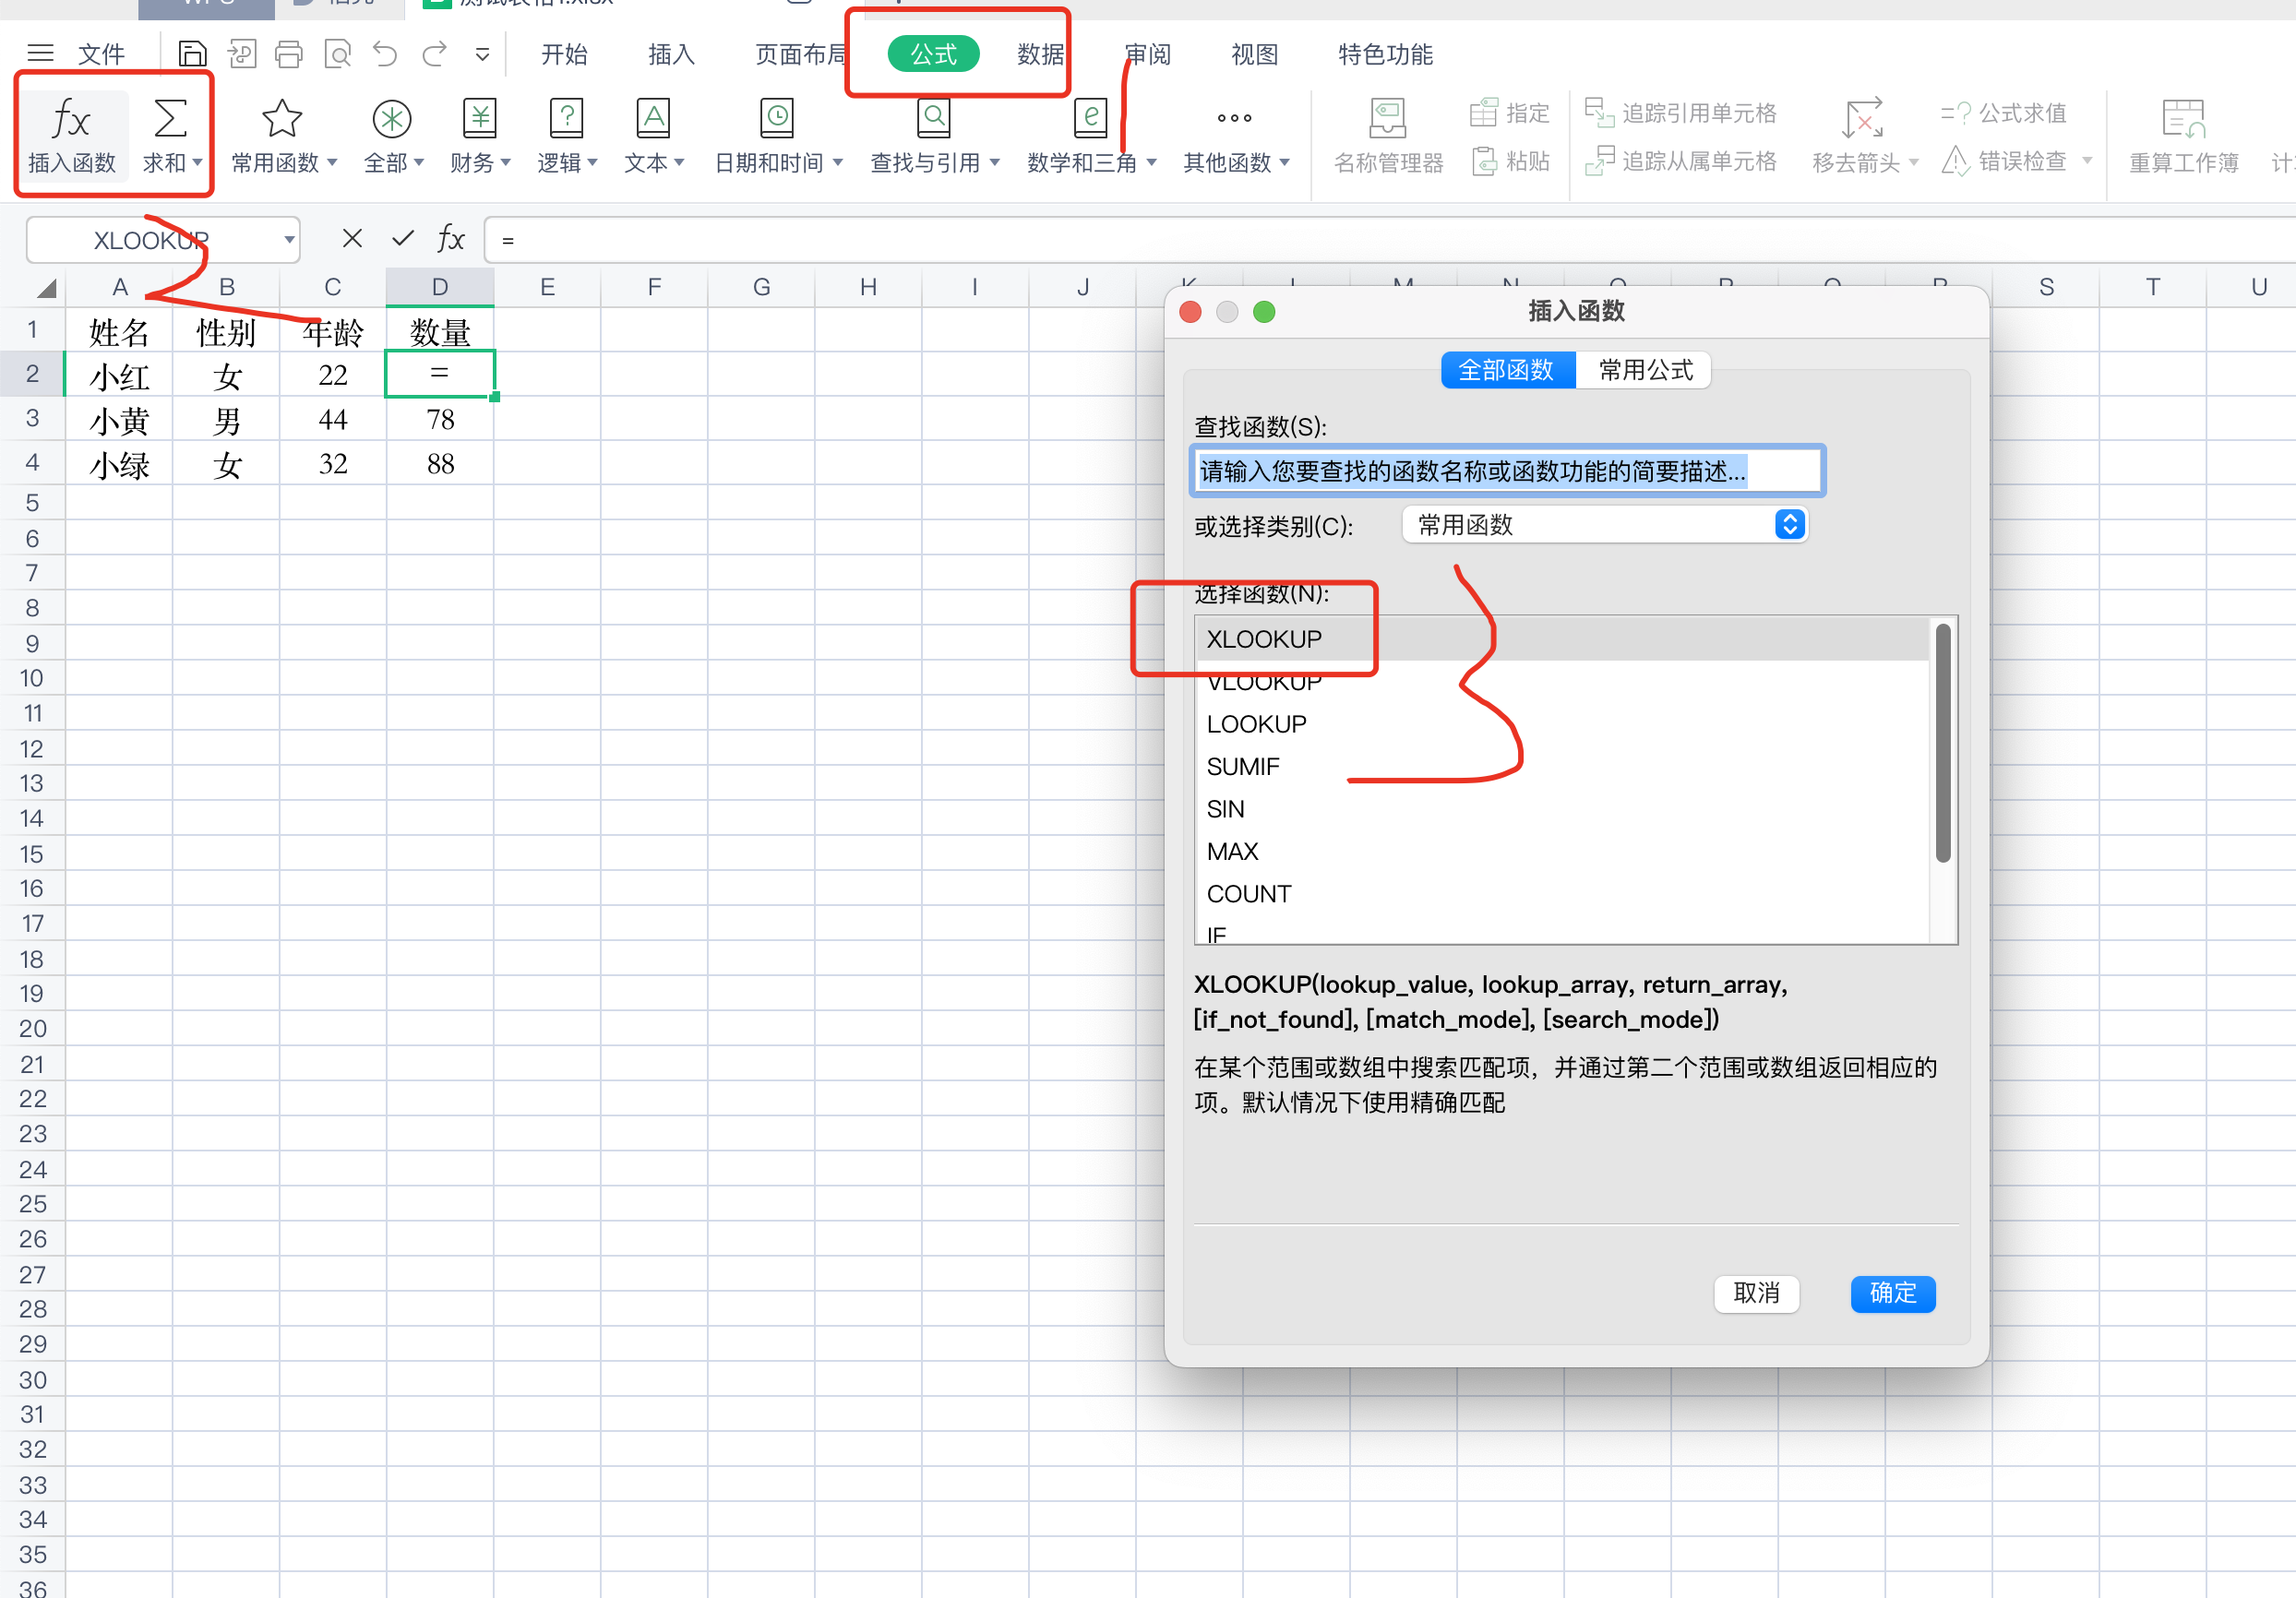Select COUNT in the function list
The image size is (2296, 1598).
point(1563,894)
